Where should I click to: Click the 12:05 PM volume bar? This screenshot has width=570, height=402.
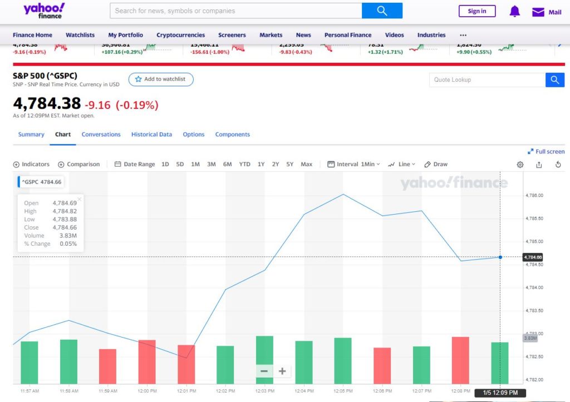tap(343, 361)
